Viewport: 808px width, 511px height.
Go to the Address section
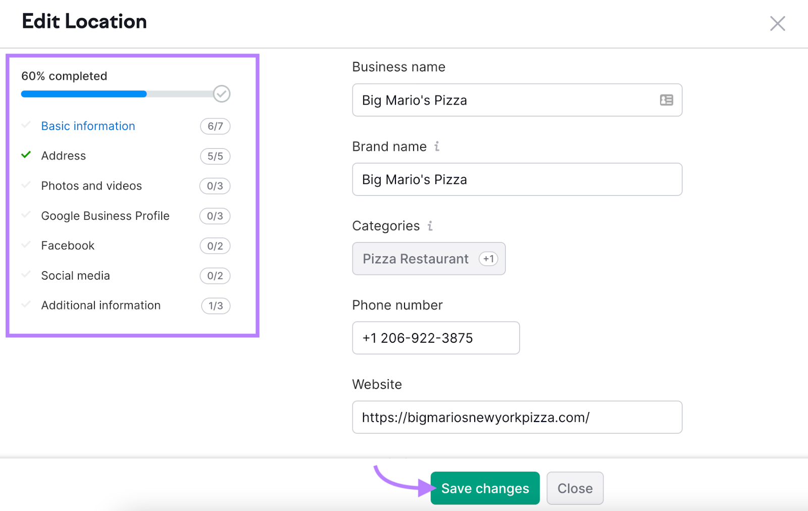64,156
